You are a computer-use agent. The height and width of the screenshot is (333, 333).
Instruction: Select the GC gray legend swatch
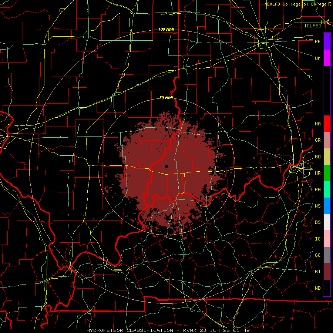(327, 255)
